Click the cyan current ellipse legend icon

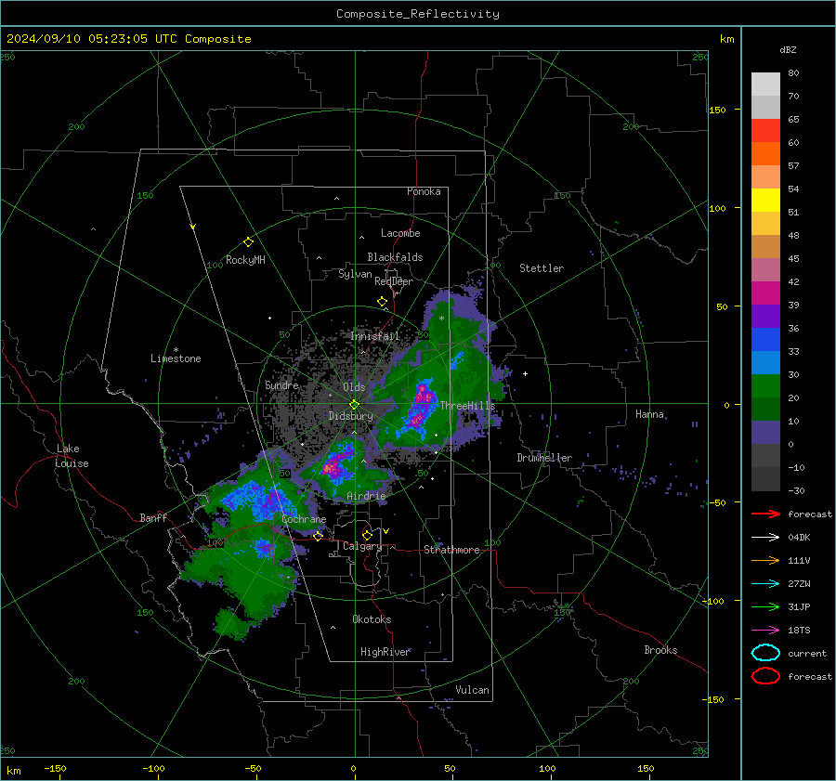coord(765,653)
